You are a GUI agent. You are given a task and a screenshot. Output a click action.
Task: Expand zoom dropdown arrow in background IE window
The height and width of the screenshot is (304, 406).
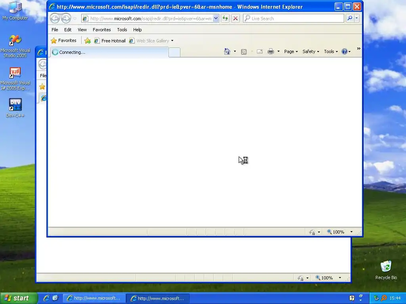point(340,278)
